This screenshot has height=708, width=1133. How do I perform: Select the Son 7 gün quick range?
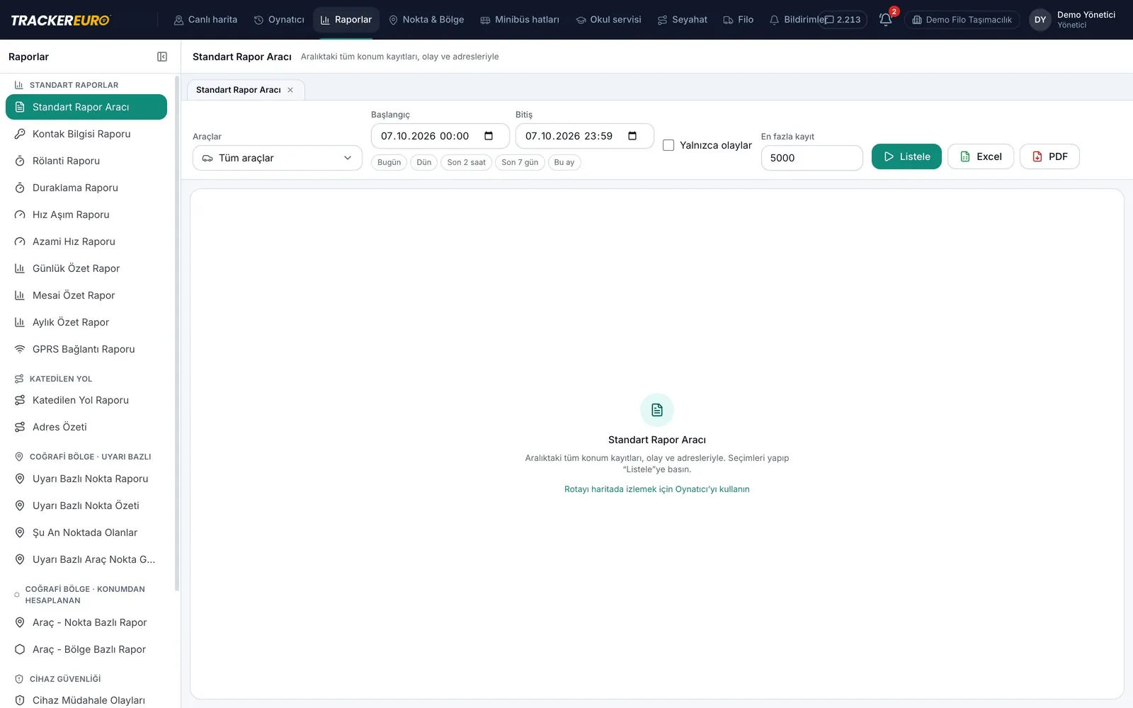tap(520, 162)
